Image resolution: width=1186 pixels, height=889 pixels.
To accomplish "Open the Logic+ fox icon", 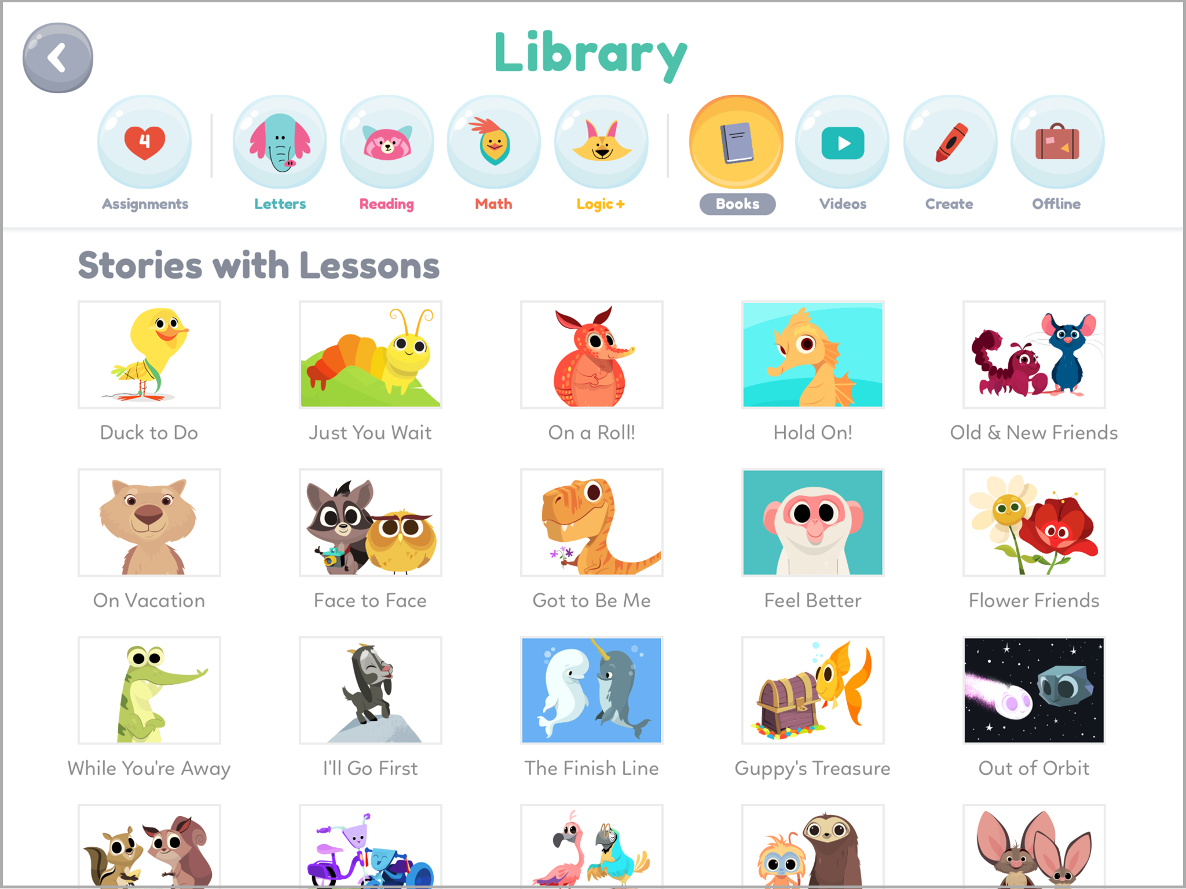I will (601, 142).
